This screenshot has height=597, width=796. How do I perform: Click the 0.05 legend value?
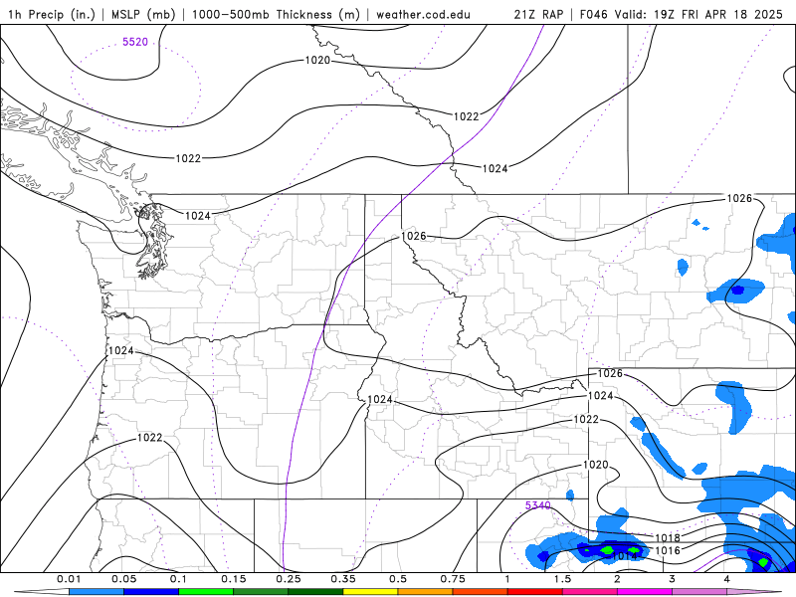tap(123, 579)
